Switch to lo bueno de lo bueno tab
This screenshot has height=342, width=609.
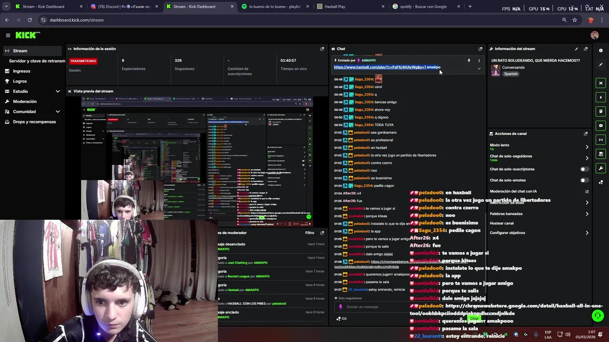coord(275,7)
